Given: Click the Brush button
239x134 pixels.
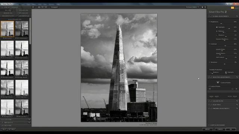Looking at the screenshot, I should (x=207, y=129).
